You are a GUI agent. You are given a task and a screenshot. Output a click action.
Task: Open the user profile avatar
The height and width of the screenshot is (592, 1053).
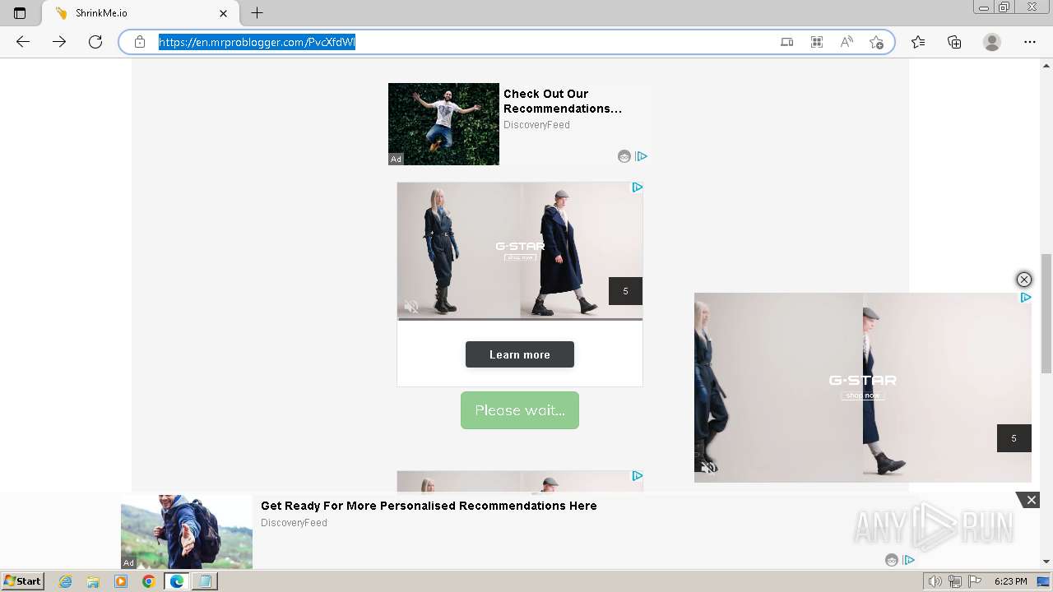(x=992, y=42)
